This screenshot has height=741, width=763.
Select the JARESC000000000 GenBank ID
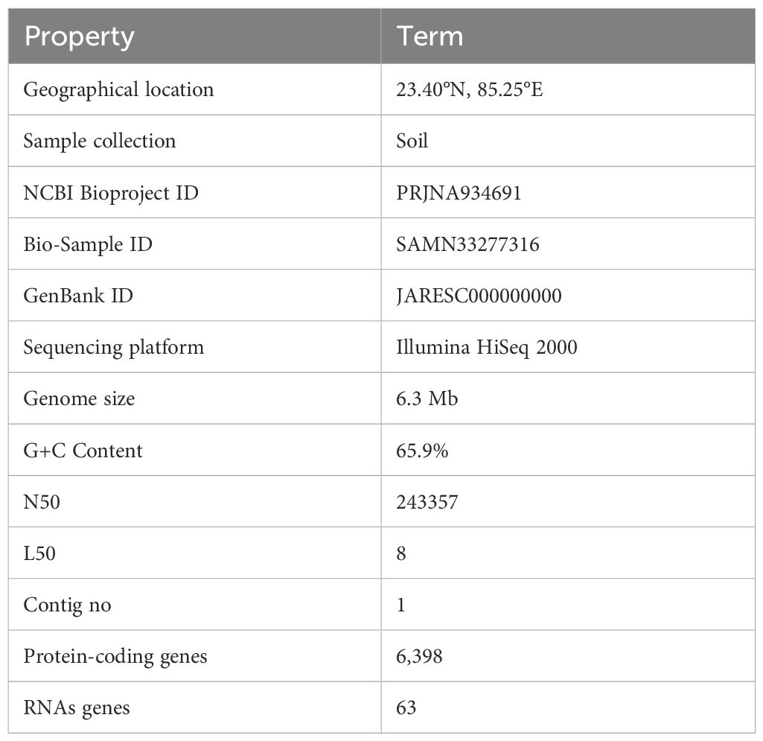coord(479,296)
